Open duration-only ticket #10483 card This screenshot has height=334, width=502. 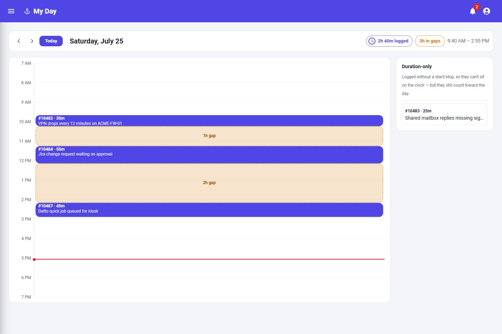(444, 114)
